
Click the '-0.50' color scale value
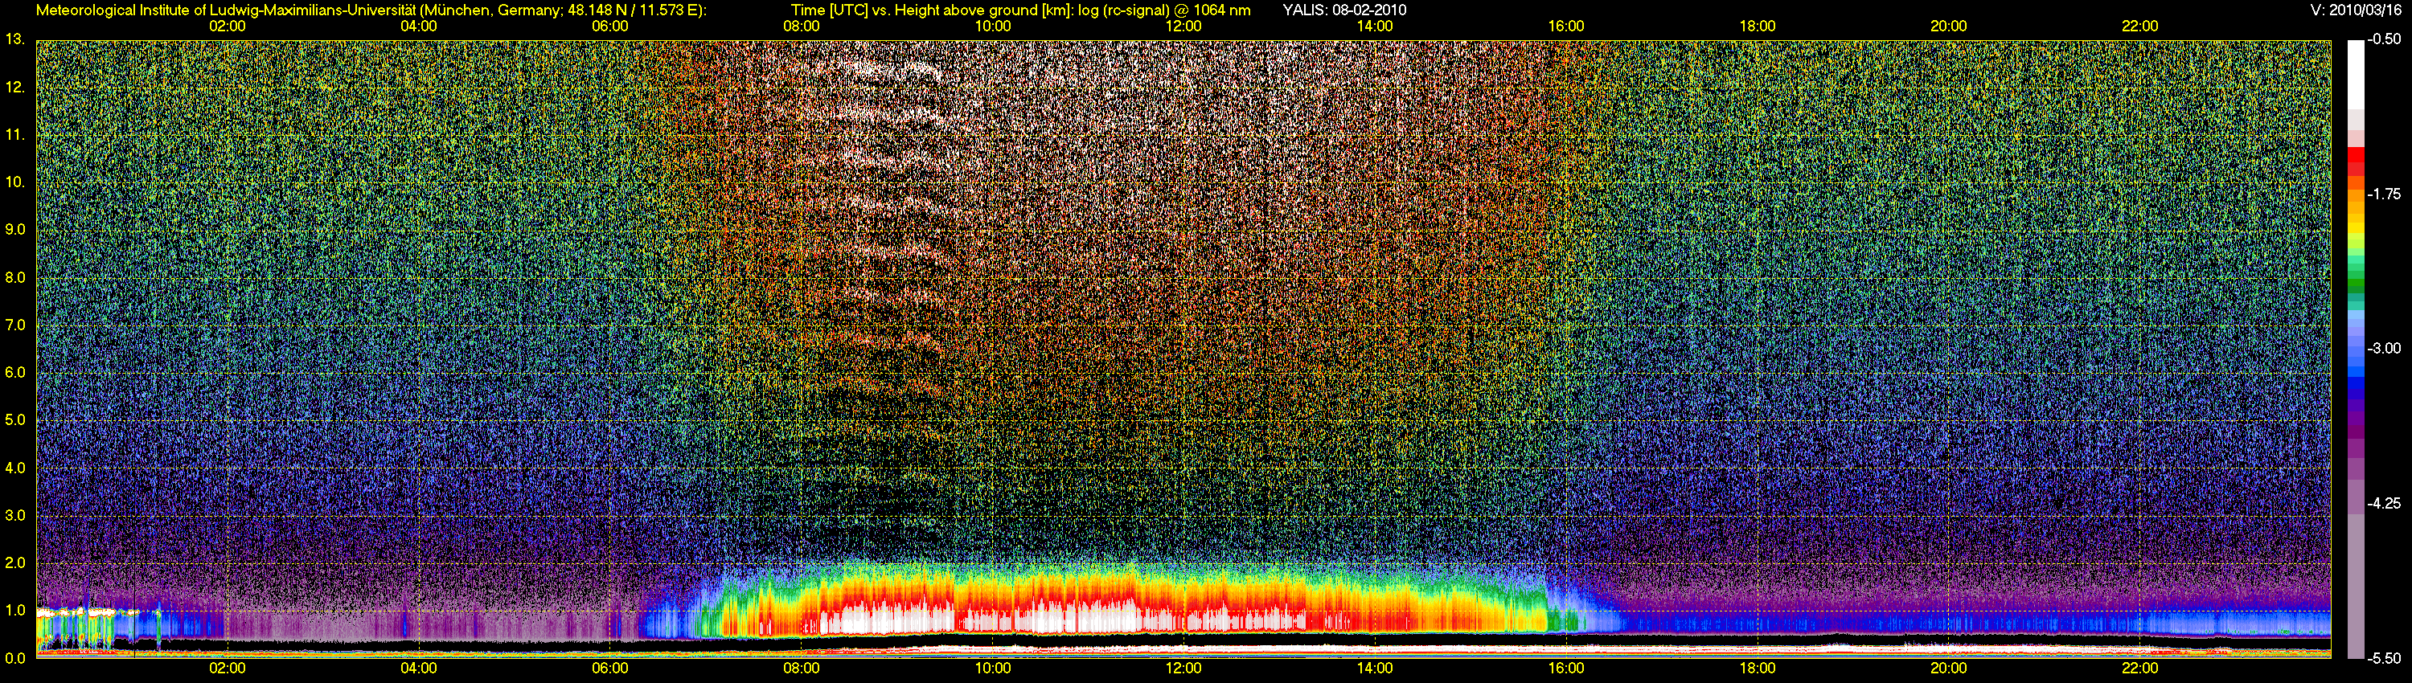(x=2384, y=39)
